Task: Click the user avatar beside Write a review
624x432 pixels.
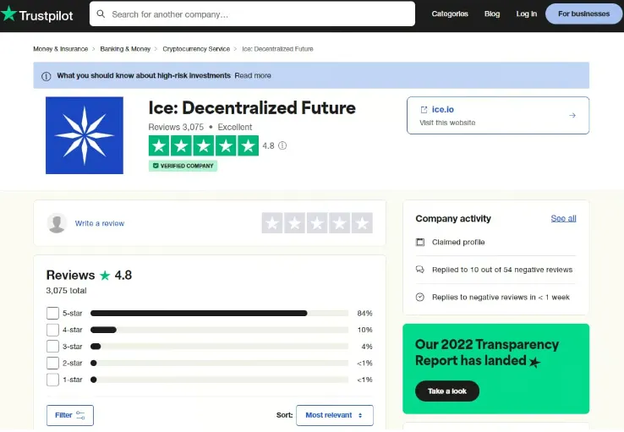Action: (57, 223)
